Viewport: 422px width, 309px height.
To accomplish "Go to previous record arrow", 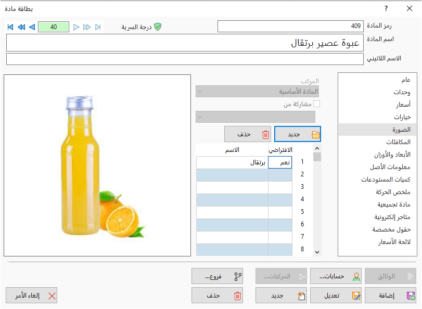I will click(32, 27).
